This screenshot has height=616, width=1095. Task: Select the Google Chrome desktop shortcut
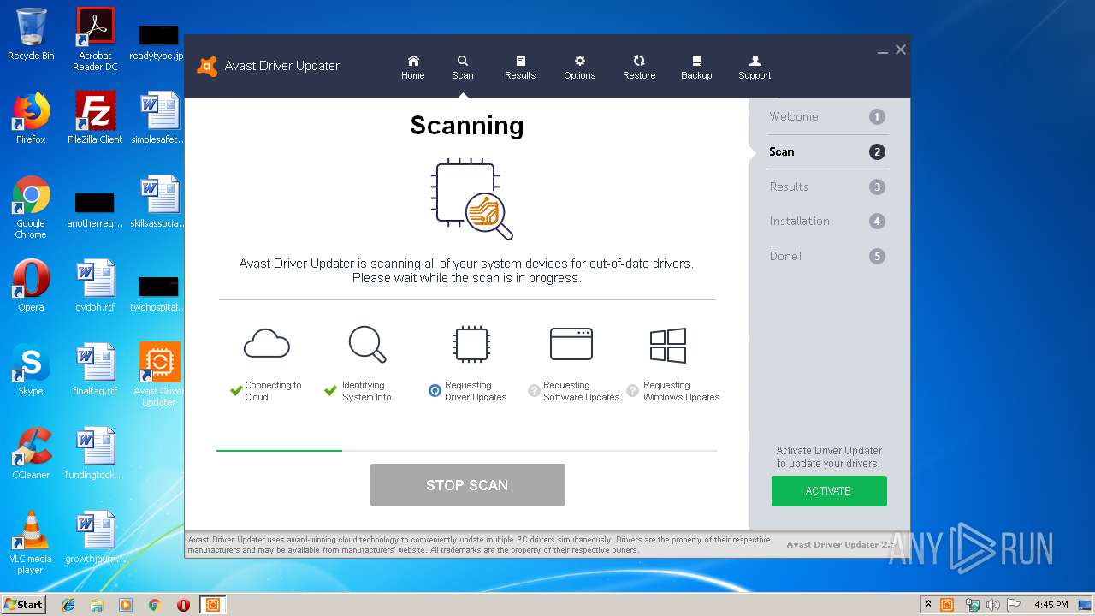pyautogui.click(x=31, y=207)
